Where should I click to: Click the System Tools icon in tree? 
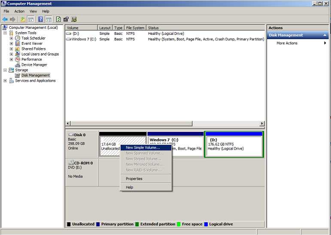pyautogui.click(x=12, y=33)
